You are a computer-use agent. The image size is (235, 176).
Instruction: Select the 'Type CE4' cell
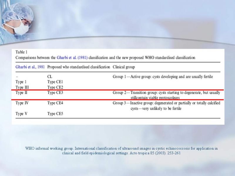(x=55, y=103)
